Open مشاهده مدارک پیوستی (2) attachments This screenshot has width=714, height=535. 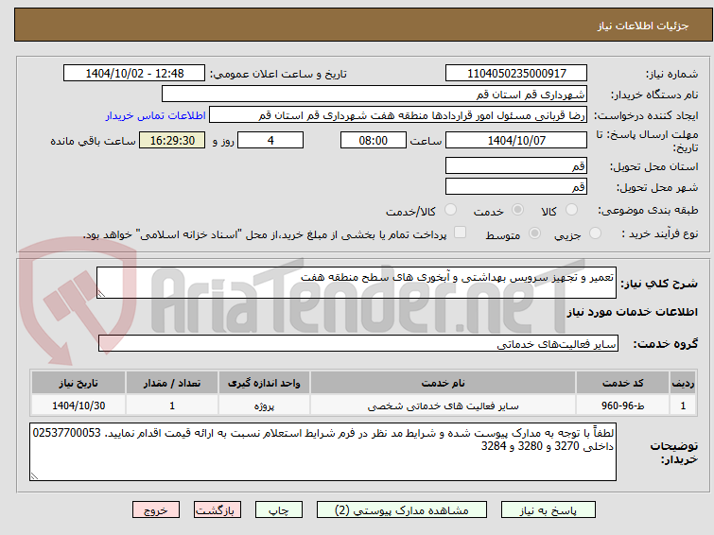pyautogui.click(x=402, y=510)
